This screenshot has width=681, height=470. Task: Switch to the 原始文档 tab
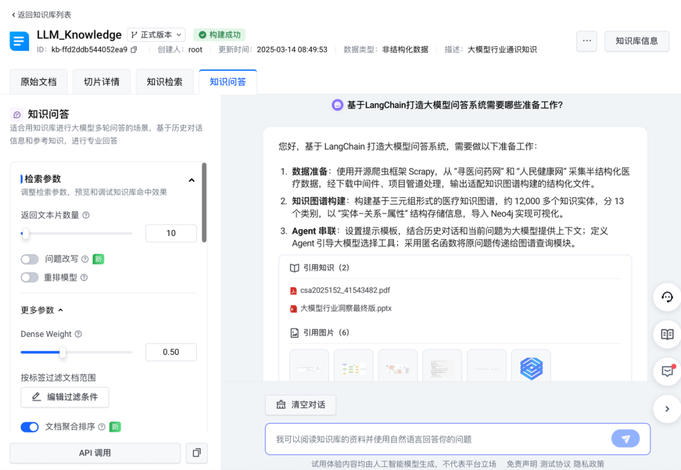38,81
